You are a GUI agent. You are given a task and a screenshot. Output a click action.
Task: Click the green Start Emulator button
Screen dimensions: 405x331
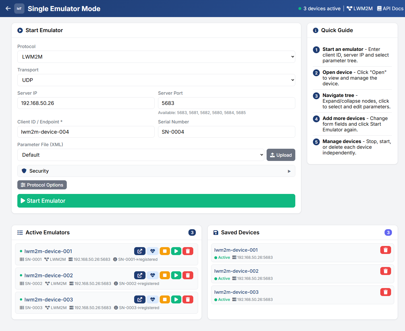(x=156, y=201)
